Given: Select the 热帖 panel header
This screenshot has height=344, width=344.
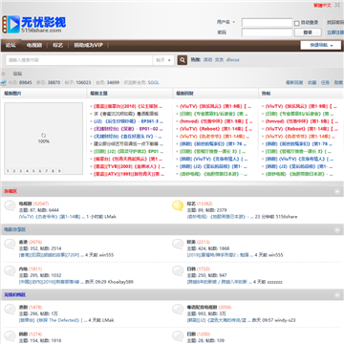Looking at the screenshot, I should pos(266,94).
